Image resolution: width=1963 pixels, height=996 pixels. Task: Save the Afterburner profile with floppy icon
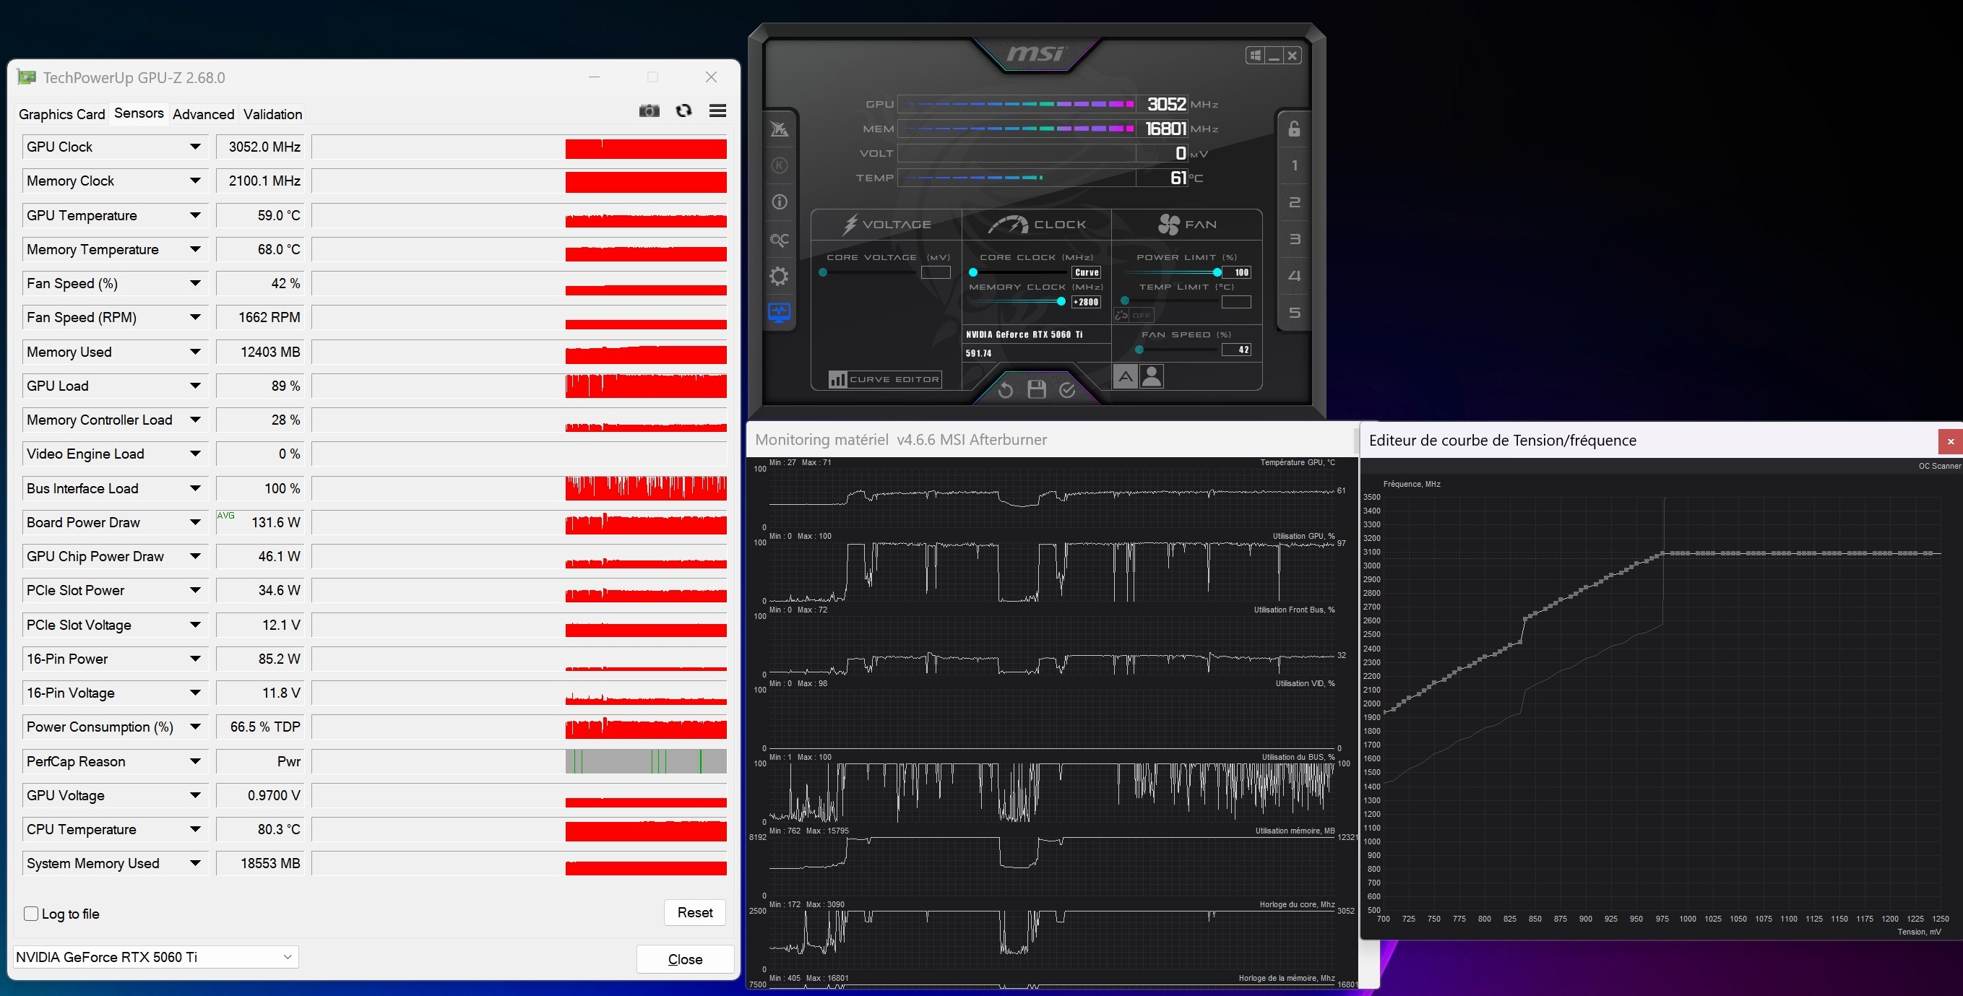pos(1036,389)
